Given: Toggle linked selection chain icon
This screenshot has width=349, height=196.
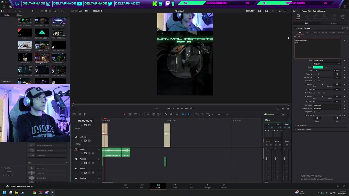Looking at the screenshot, I should [171, 114].
